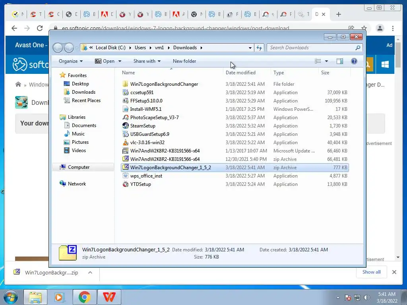
Task: Click the refresh button beside address bar
Action: (259, 48)
